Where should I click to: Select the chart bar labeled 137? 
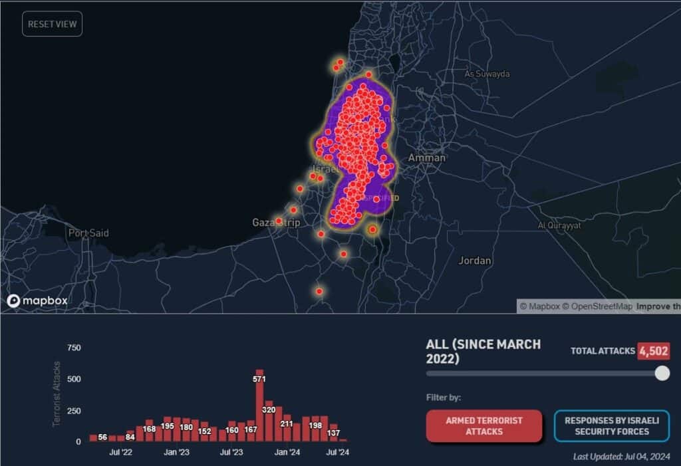coord(334,433)
